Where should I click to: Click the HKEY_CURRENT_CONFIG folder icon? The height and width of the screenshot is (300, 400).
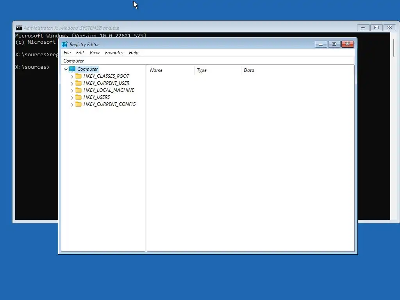coord(79,104)
